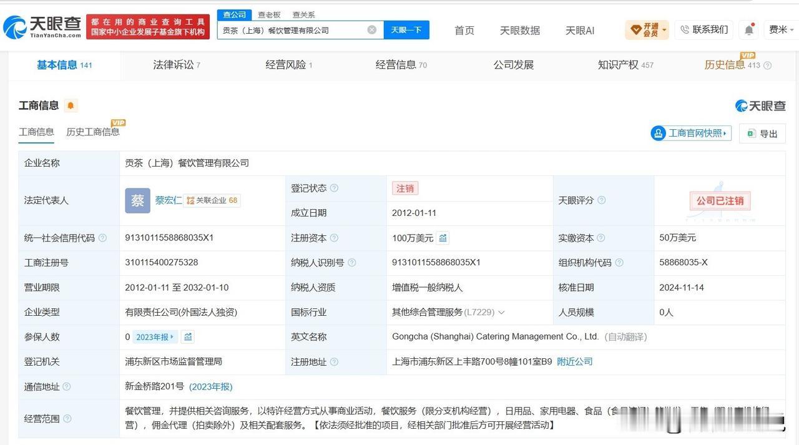
Task: Click registration number 310115400275328
Action: [162, 263]
